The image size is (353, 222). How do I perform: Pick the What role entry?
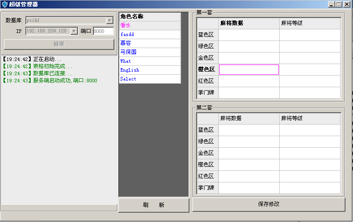click(x=149, y=61)
